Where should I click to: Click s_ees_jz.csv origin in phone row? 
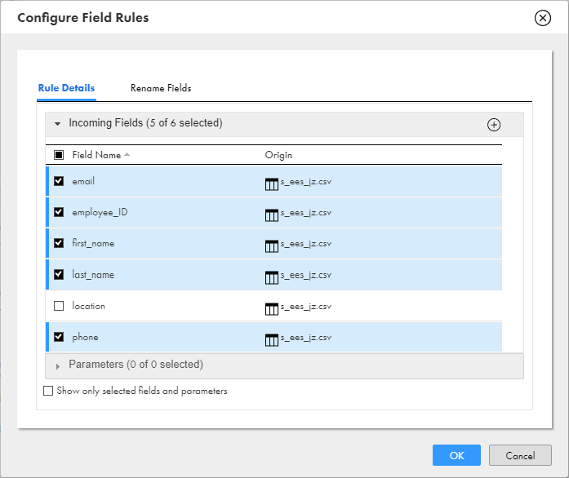point(305,338)
